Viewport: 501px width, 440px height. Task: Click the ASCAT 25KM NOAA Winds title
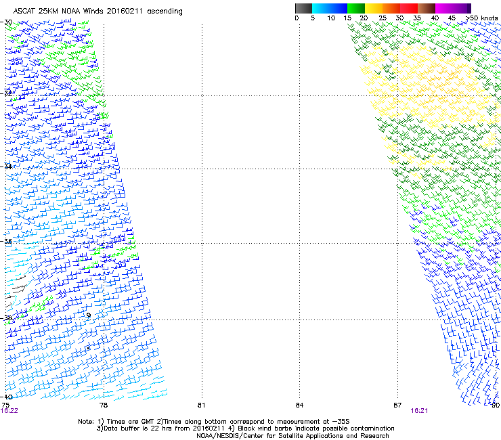pos(97,12)
